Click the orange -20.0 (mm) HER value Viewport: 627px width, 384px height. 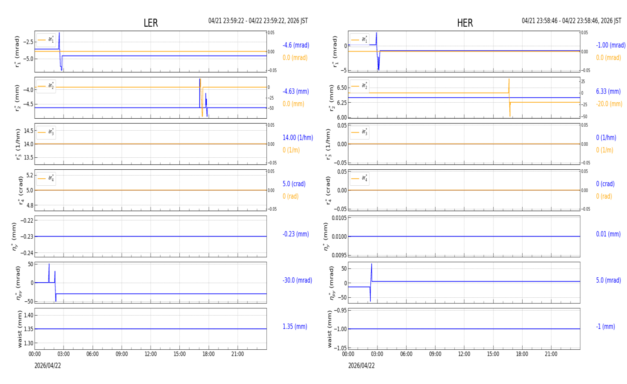tap(609, 104)
